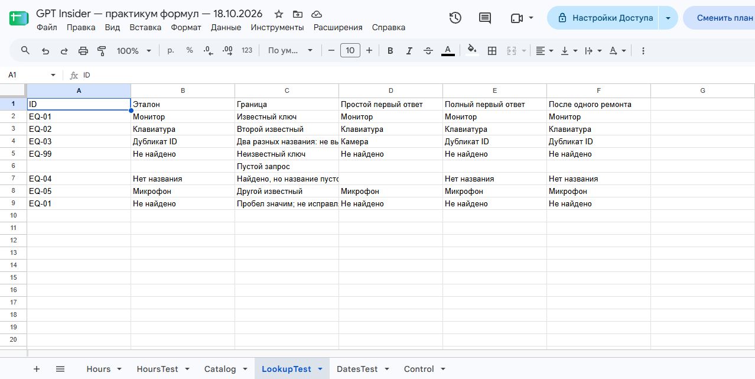The height and width of the screenshot is (379, 755).
Task: Undo the last action
Action: tap(45, 51)
